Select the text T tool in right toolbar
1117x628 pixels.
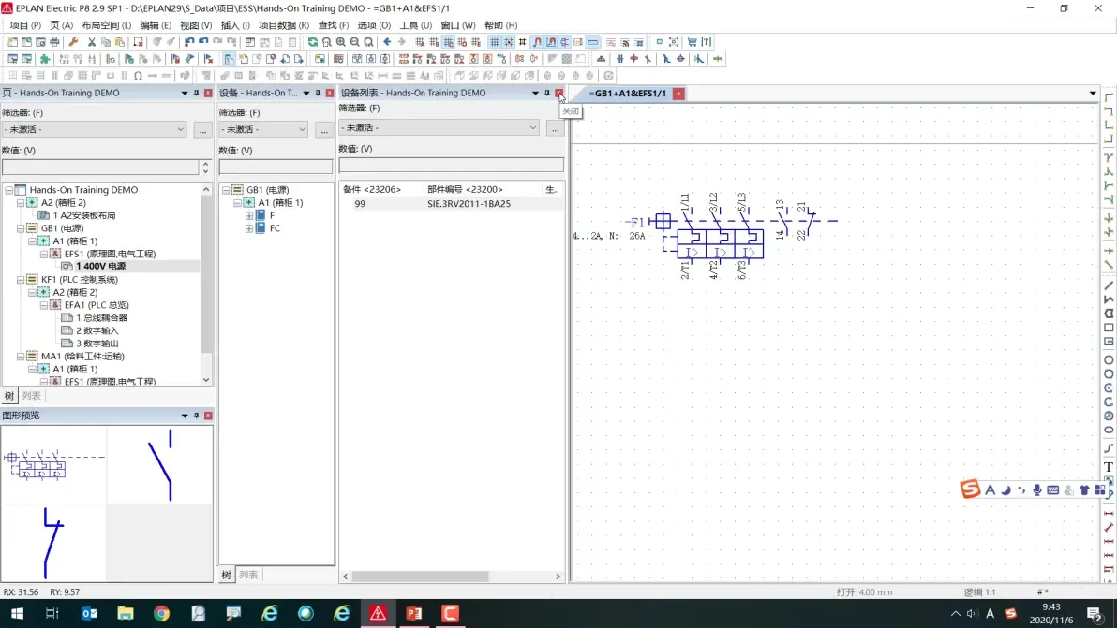(1109, 467)
